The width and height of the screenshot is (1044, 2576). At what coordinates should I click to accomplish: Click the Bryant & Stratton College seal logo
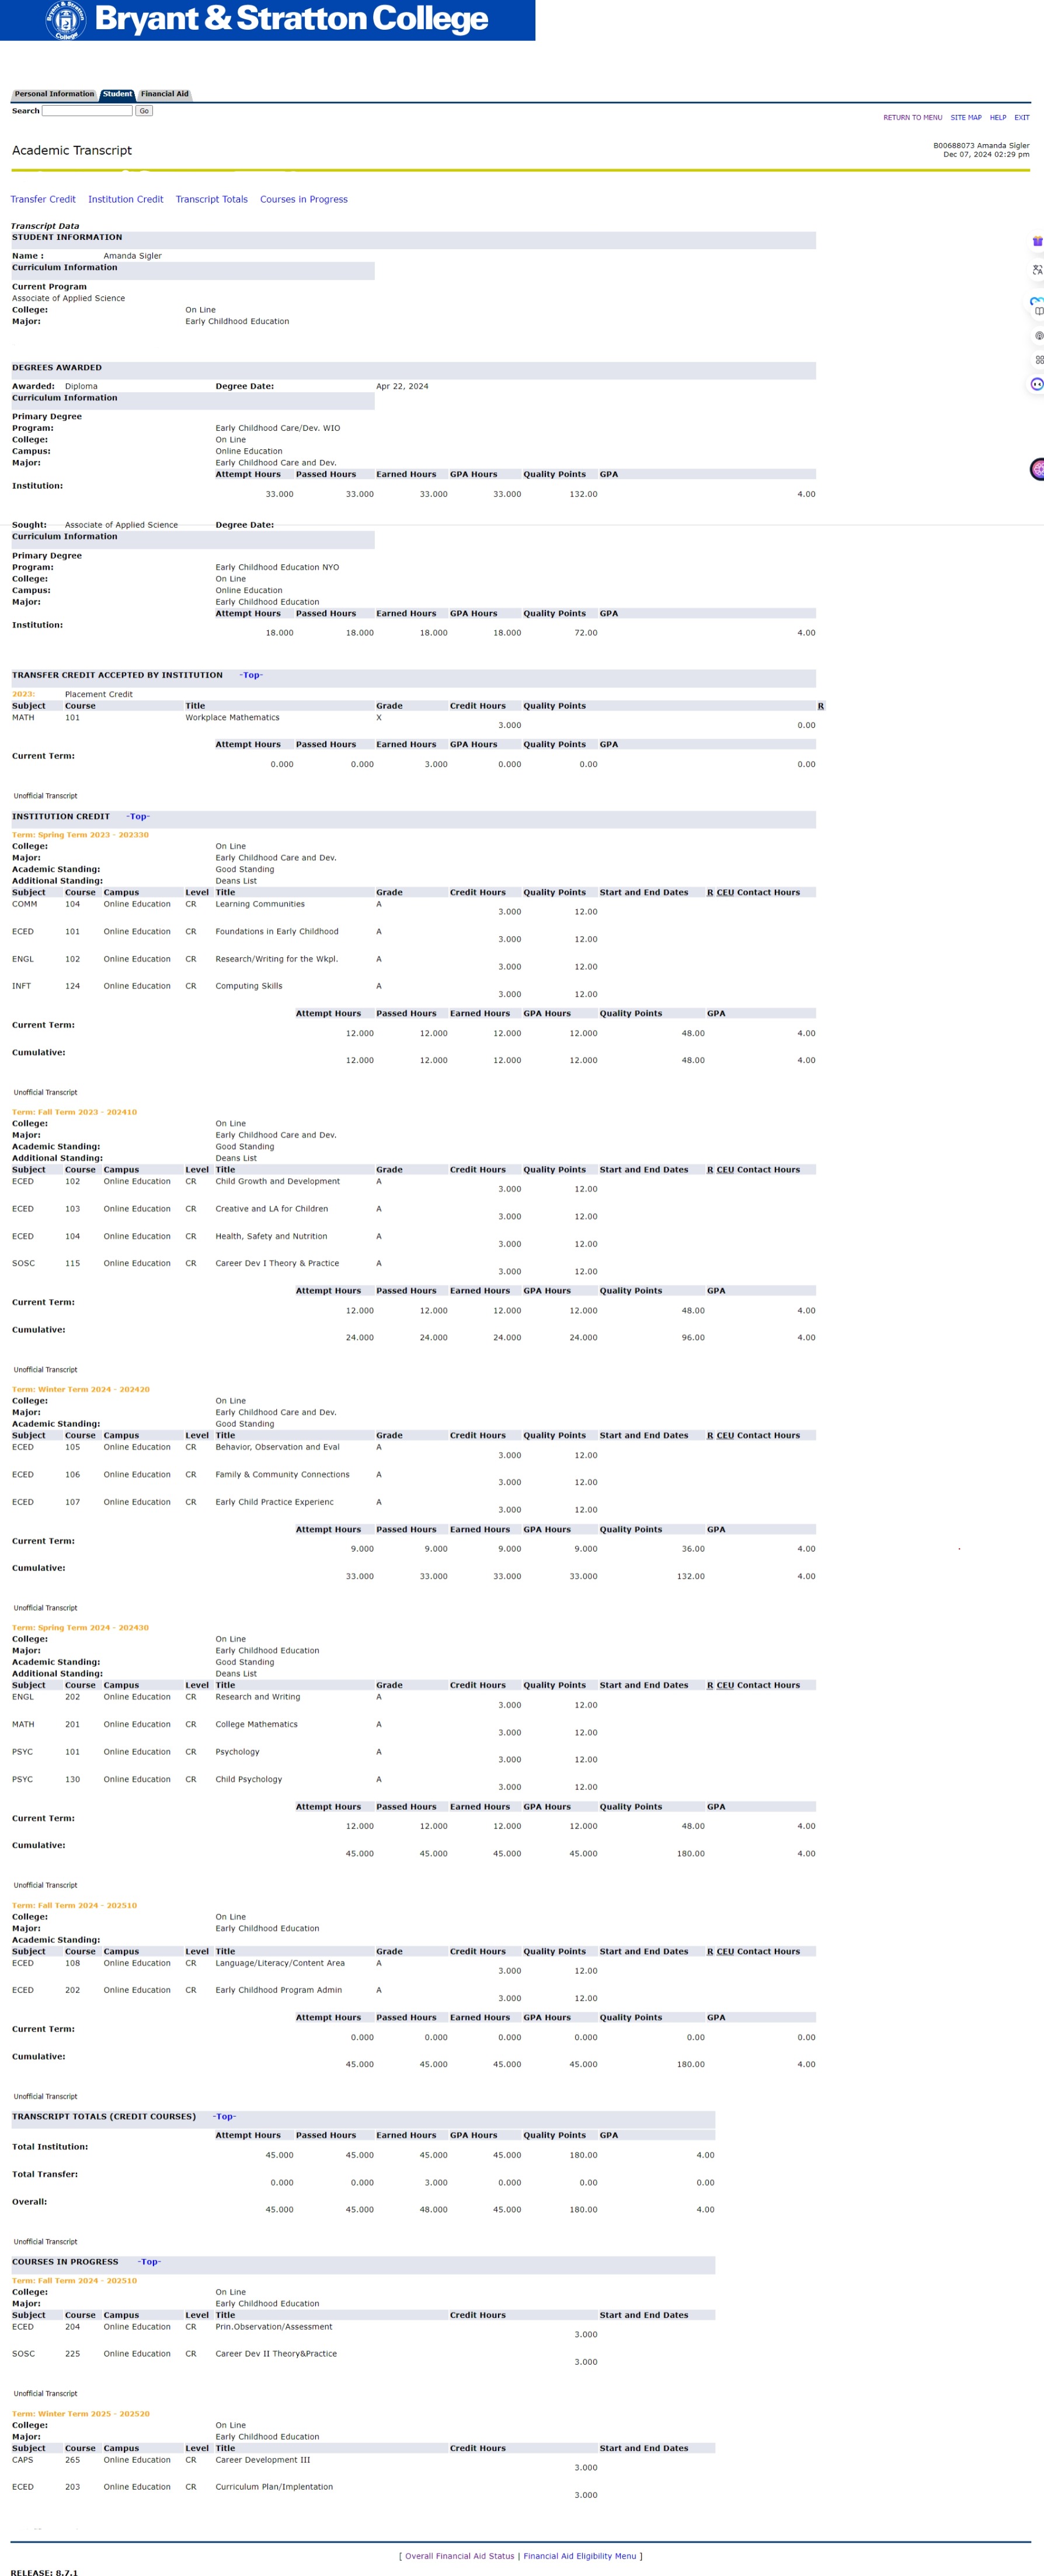point(66,20)
